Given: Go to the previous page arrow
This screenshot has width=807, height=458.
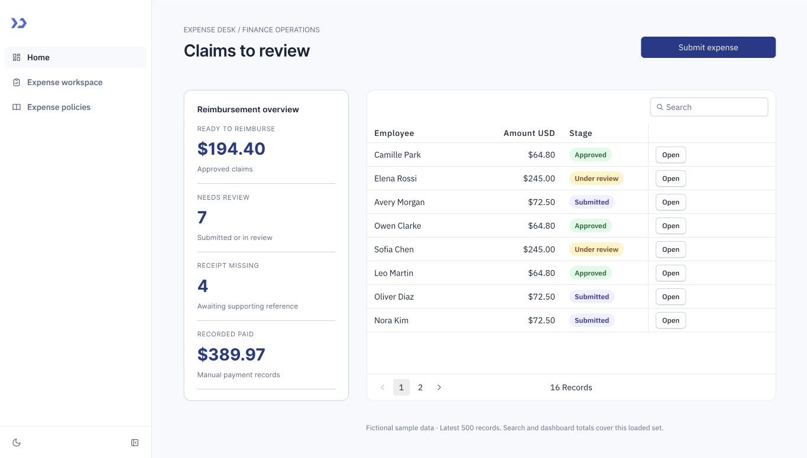Looking at the screenshot, I should 383,388.
